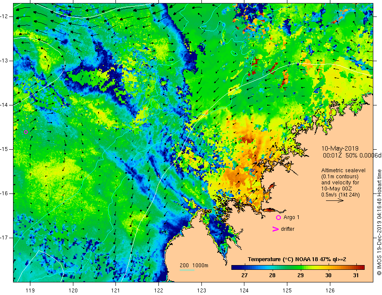Click the latitude axis label -13
The width and height of the screenshot is (382, 295).
point(4,61)
